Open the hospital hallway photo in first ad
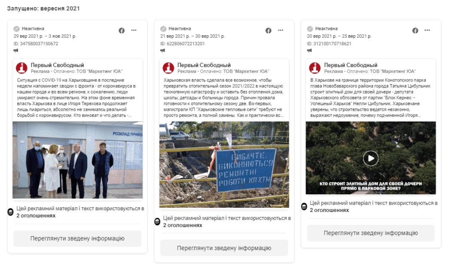The width and height of the screenshot is (461, 266). point(78,160)
